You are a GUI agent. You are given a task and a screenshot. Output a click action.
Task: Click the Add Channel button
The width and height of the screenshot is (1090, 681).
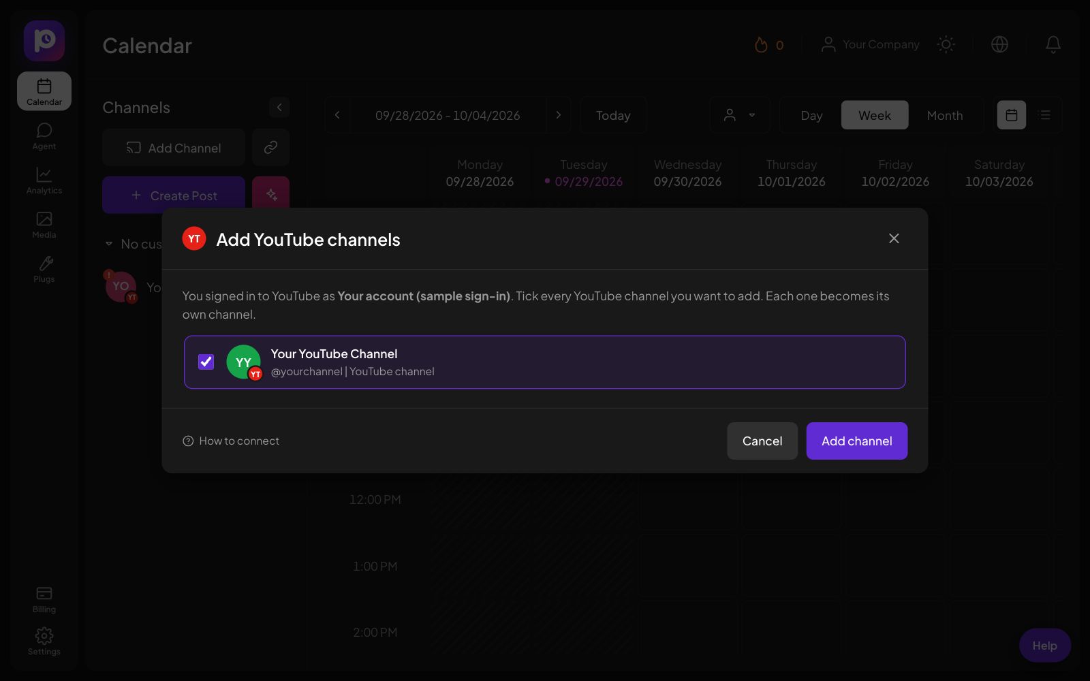[174, 148]
